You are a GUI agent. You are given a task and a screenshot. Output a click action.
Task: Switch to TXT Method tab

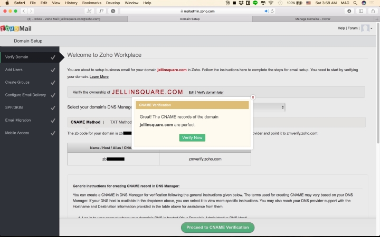coord(121,122)
